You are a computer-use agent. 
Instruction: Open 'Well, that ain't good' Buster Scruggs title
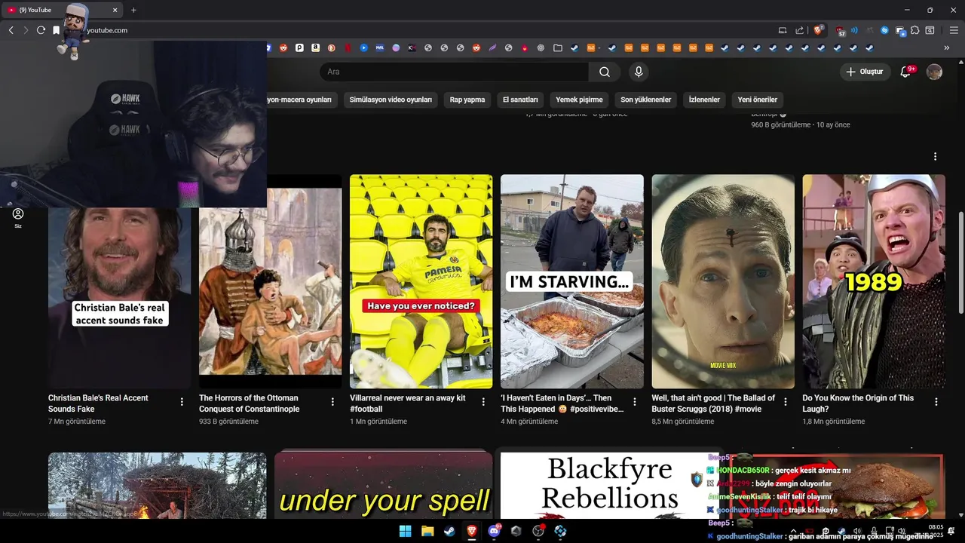[x=713, y=403]
